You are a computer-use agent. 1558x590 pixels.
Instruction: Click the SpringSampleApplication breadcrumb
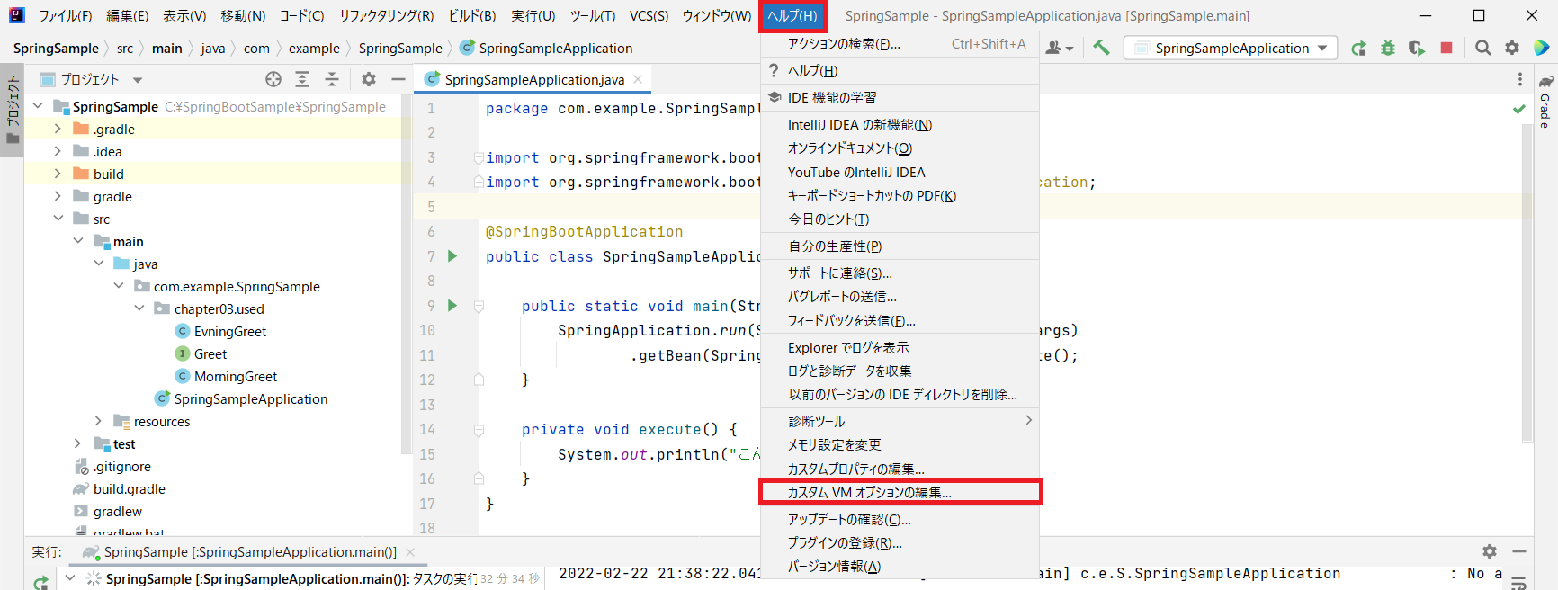(546, 48)
